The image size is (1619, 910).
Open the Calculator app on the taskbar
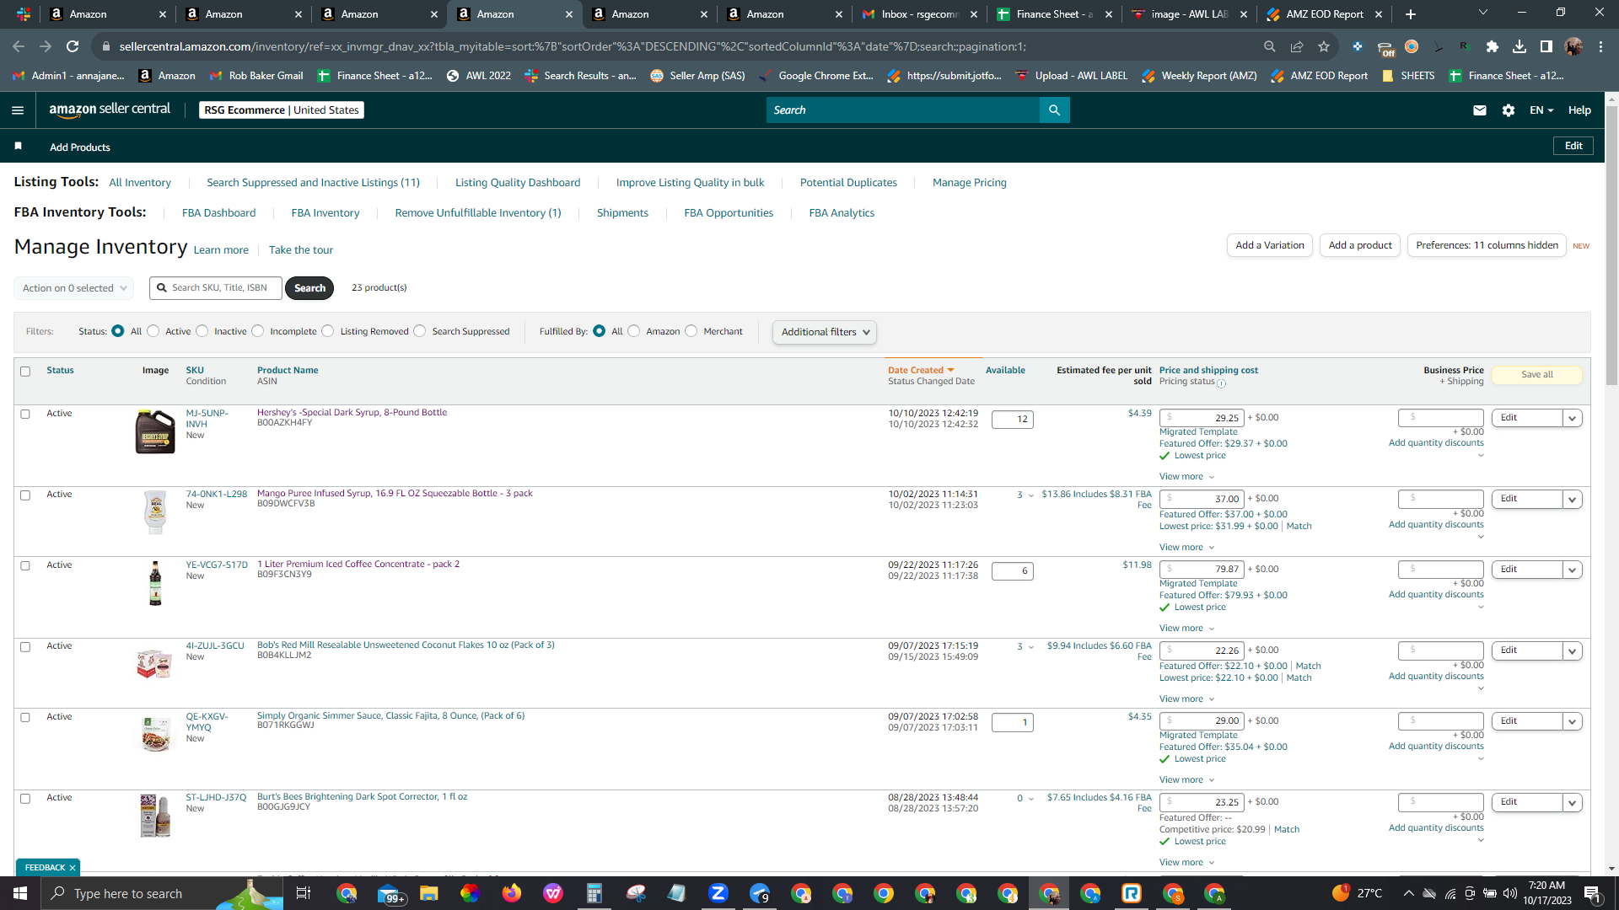coord(594,893)
